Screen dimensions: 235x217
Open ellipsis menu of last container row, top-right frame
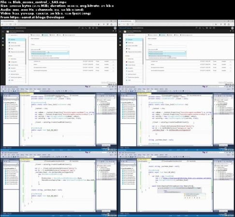pyautogui.click(x=231, y=70)
